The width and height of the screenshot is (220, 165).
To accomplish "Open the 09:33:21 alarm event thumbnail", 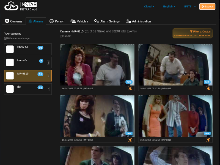I will [x=97, y=116].
